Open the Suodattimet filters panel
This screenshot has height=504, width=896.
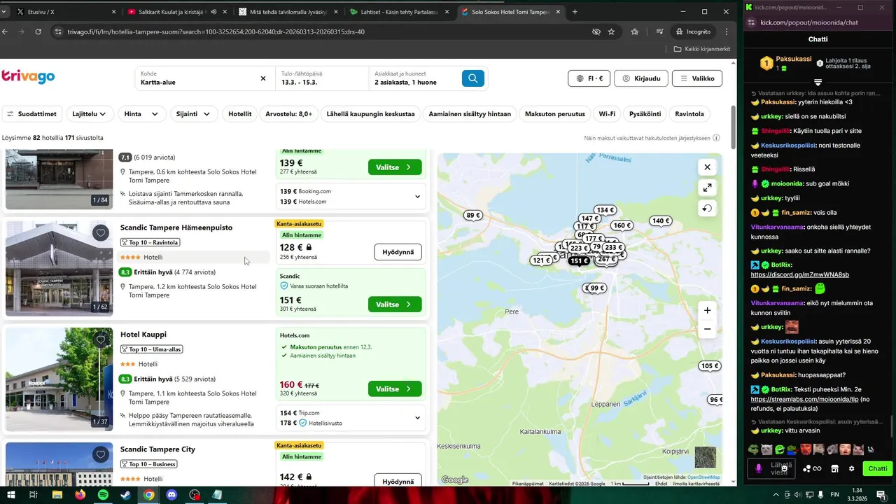[32, 114]
